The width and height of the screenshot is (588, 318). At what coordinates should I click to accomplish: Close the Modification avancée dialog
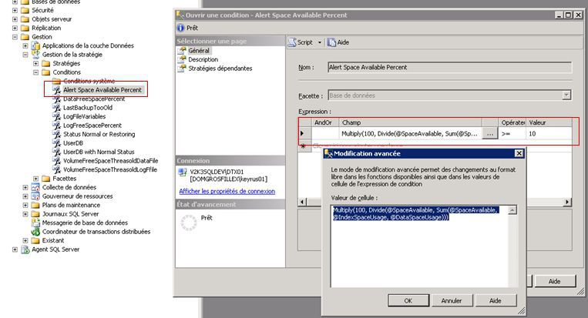519,153
